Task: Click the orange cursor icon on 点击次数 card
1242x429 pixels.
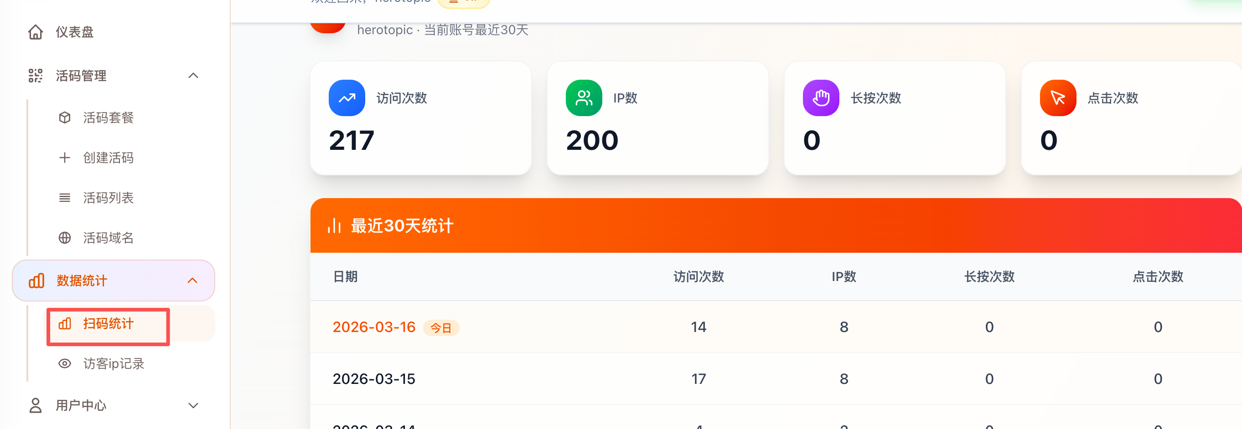Action: [1058, 98]
